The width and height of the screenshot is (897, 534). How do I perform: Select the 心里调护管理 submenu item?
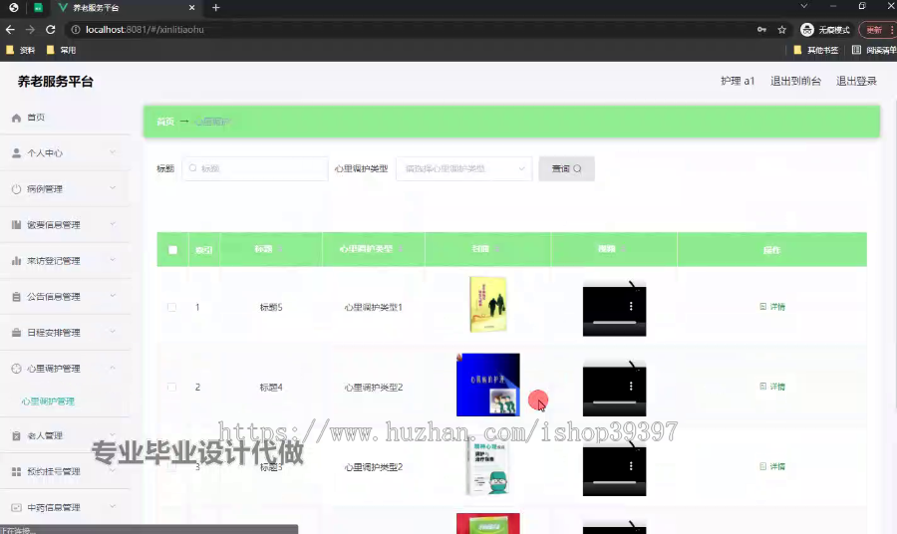[48, 401]
